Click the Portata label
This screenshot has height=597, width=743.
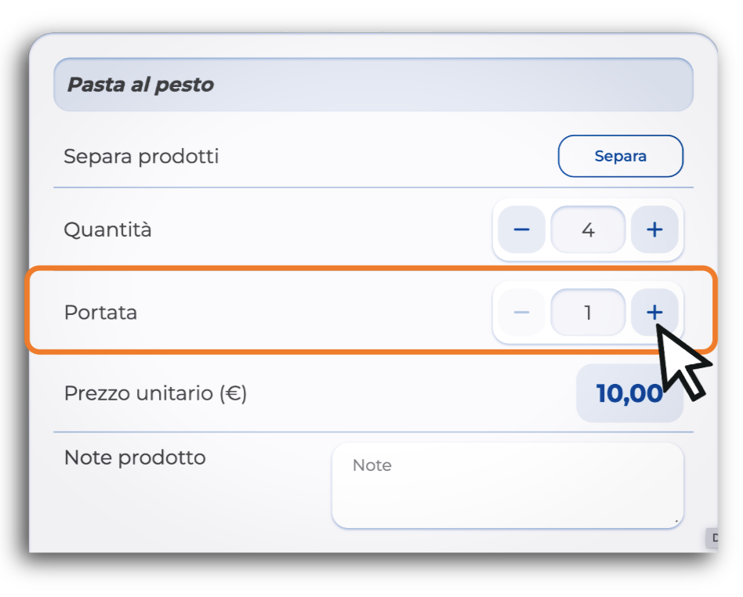coord(100,313)
